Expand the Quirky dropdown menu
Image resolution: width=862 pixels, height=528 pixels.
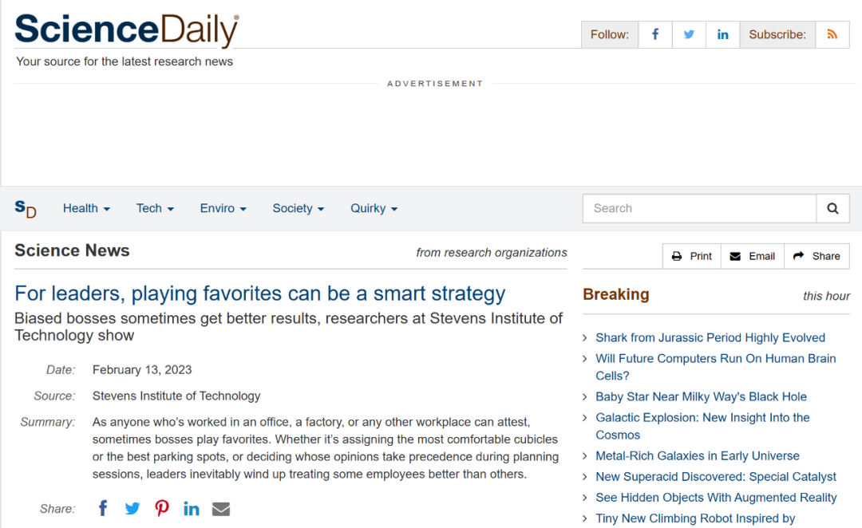coord(374,208)
